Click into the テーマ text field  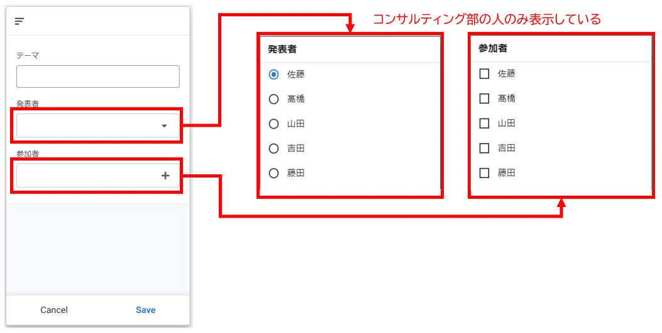[98, 77]
